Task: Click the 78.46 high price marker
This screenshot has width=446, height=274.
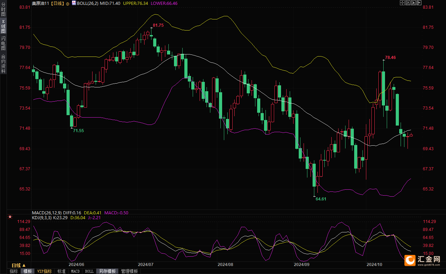Action: tap(390, 57)
